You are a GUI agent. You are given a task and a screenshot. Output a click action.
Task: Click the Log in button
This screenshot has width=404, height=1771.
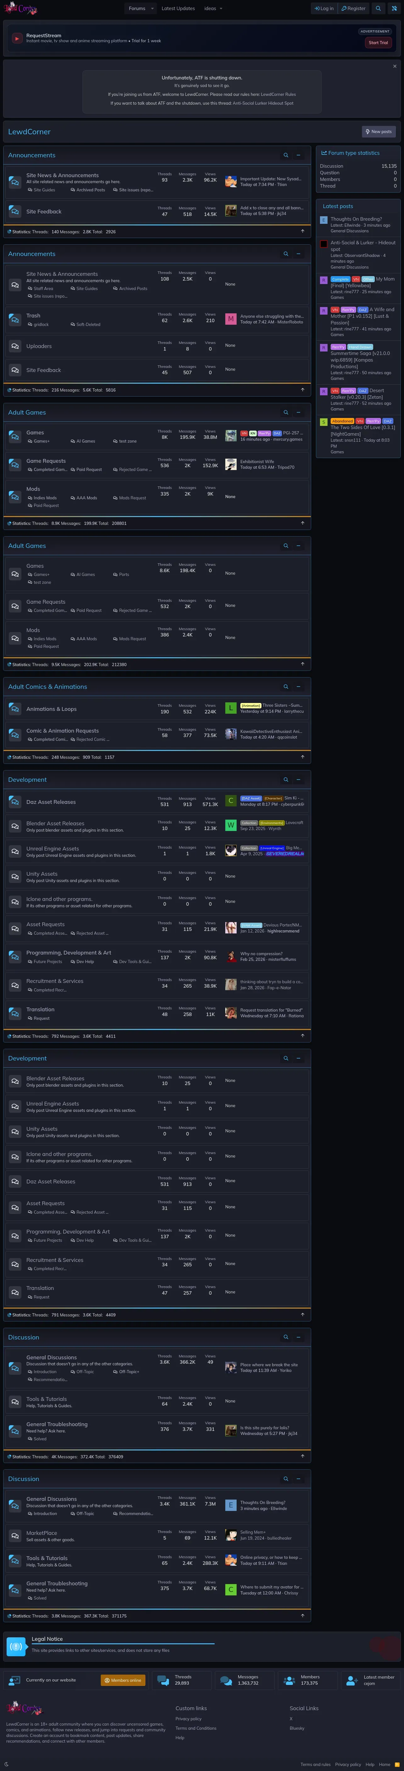(324, 8)
